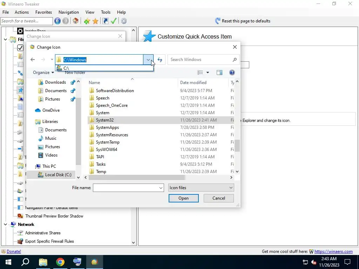Click the Cancel button

[x=219, y=198]
